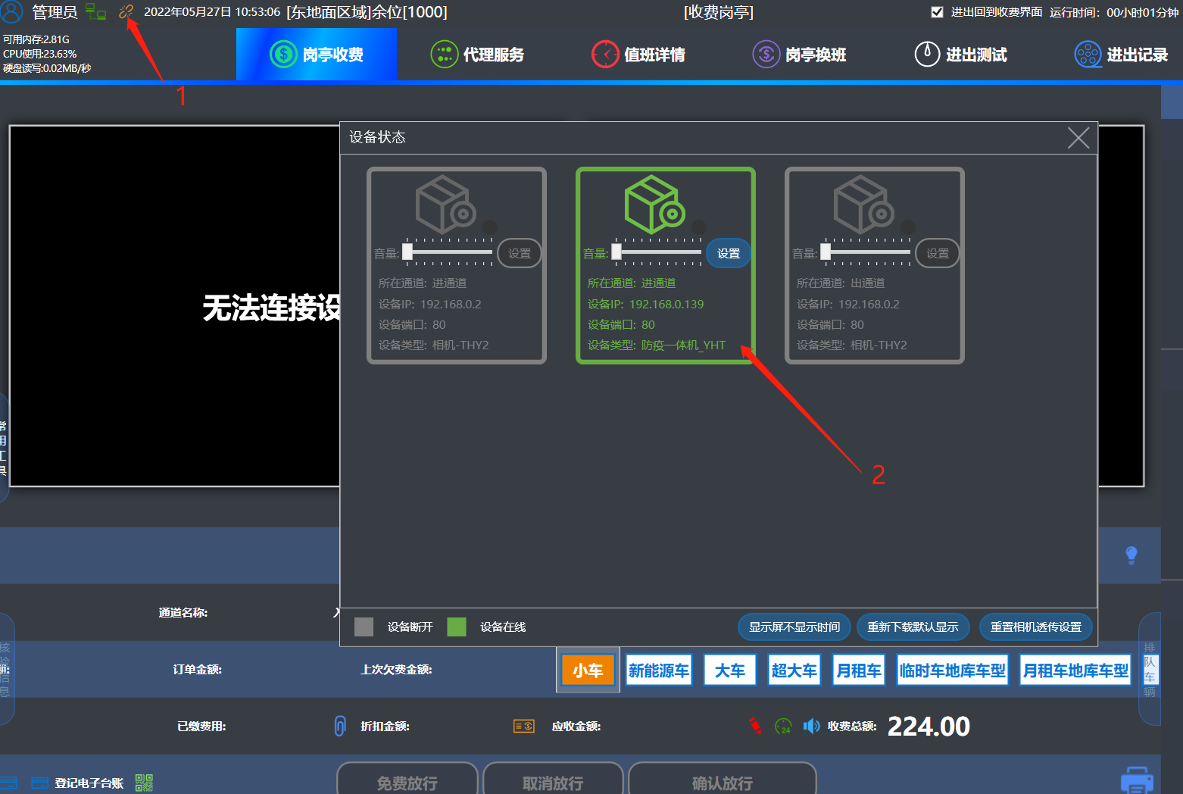Click the green 24-hour clock icon
Image resolution: width=1183 pixels, height=794 pixels.
click(783, 726)
